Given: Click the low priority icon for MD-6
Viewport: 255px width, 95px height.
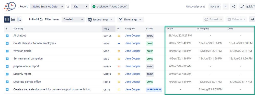Looking at the screenshot, I should point(119,43).
